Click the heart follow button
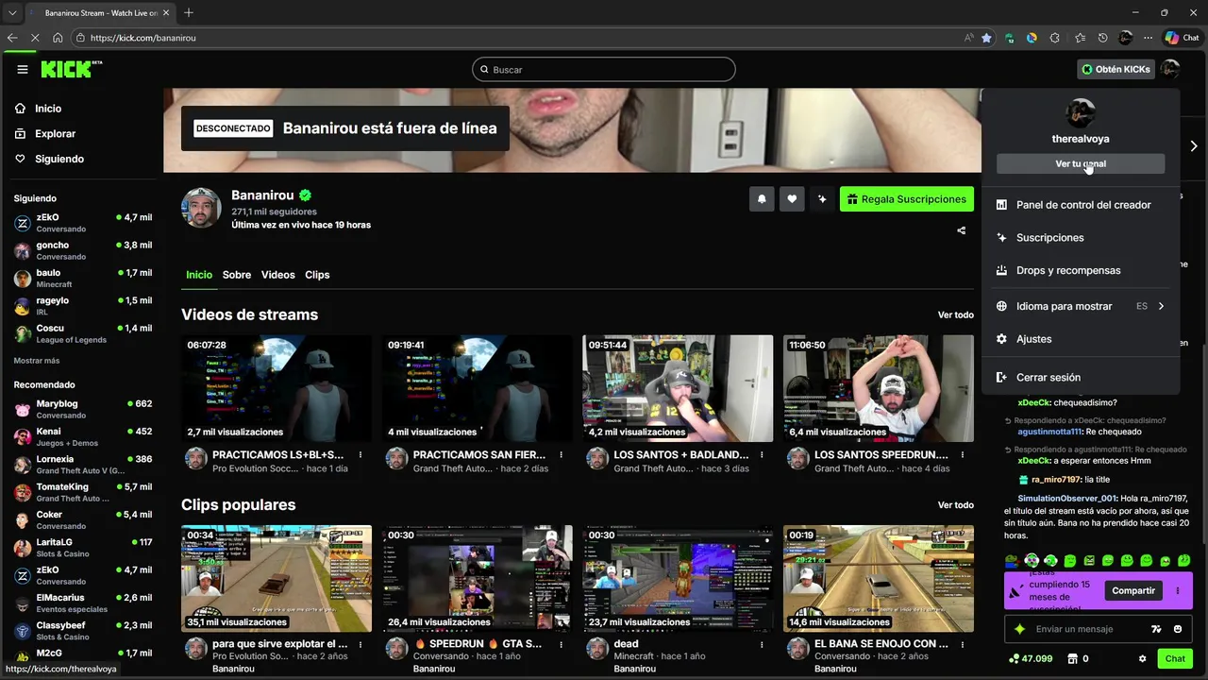The width and height of the screenshot is (1208, 680). tap(792, 199)
